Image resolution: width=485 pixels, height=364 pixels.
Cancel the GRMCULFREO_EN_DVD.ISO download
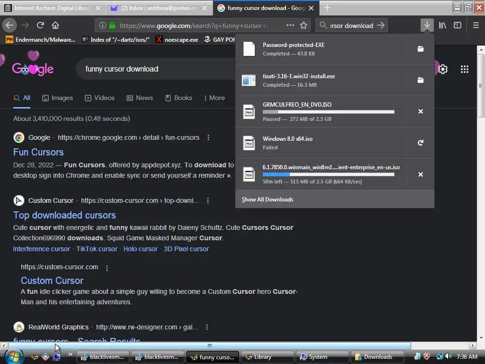[x=421, y=111]
